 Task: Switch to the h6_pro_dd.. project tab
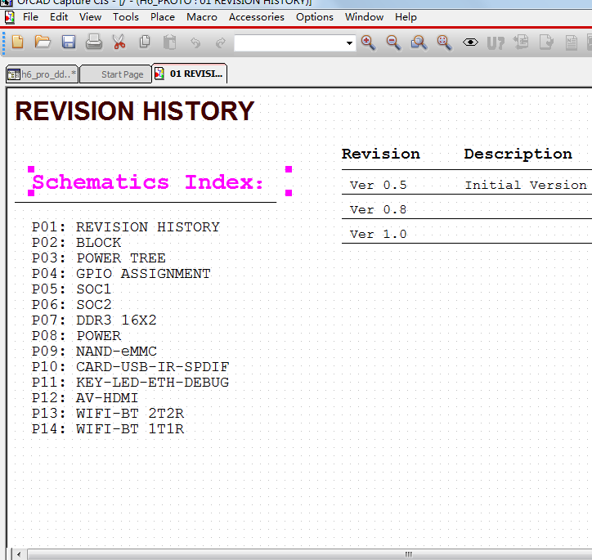coord(42,74)
